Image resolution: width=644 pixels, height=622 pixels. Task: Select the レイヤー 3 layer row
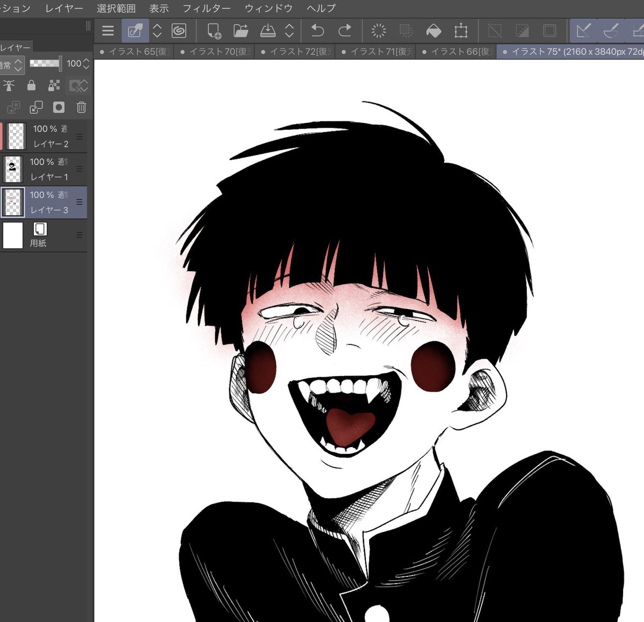(43, 202)
